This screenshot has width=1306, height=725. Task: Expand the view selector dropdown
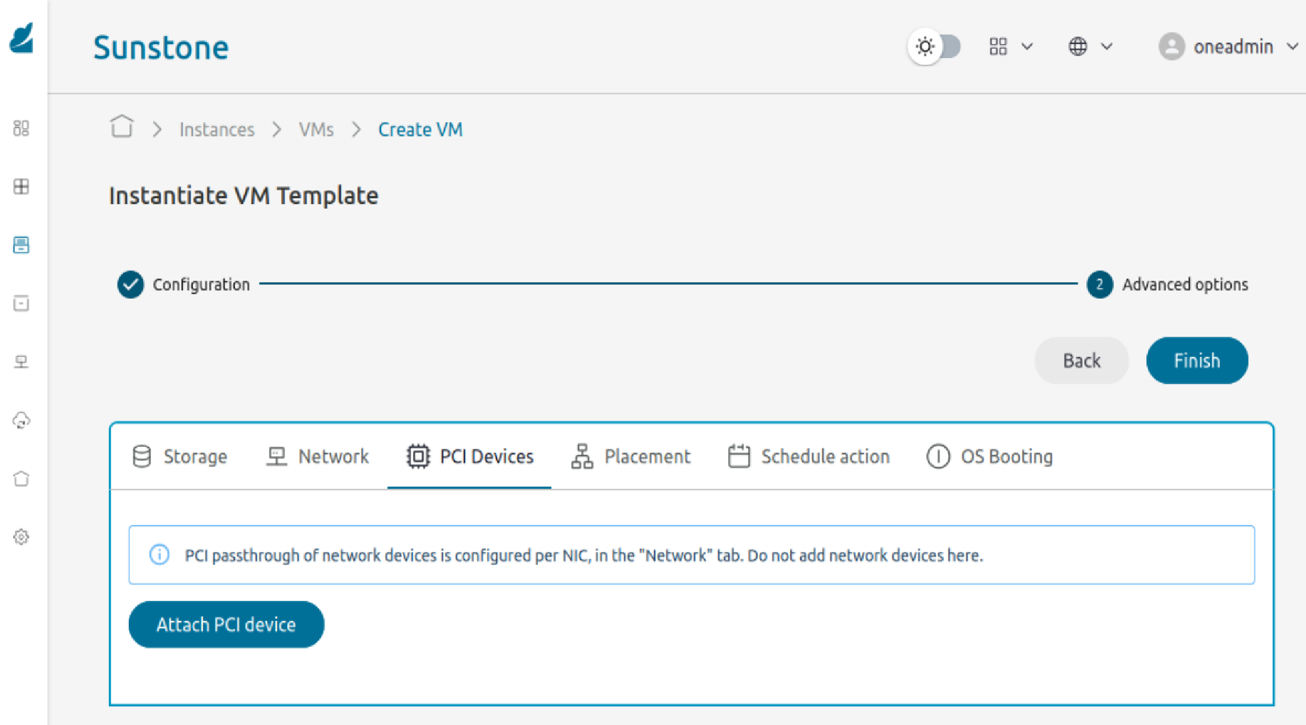[1010, 47]
